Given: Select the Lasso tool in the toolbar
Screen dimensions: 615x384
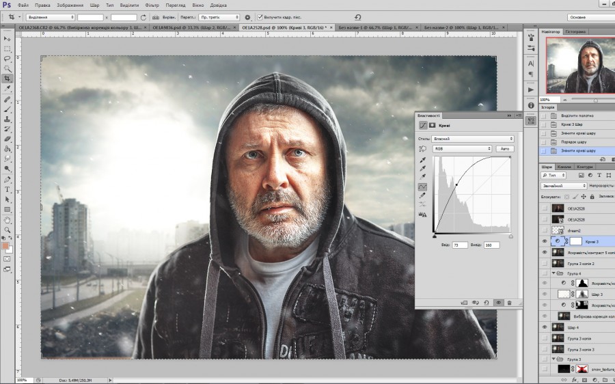Looking at the screenshot, I should 8,59.
